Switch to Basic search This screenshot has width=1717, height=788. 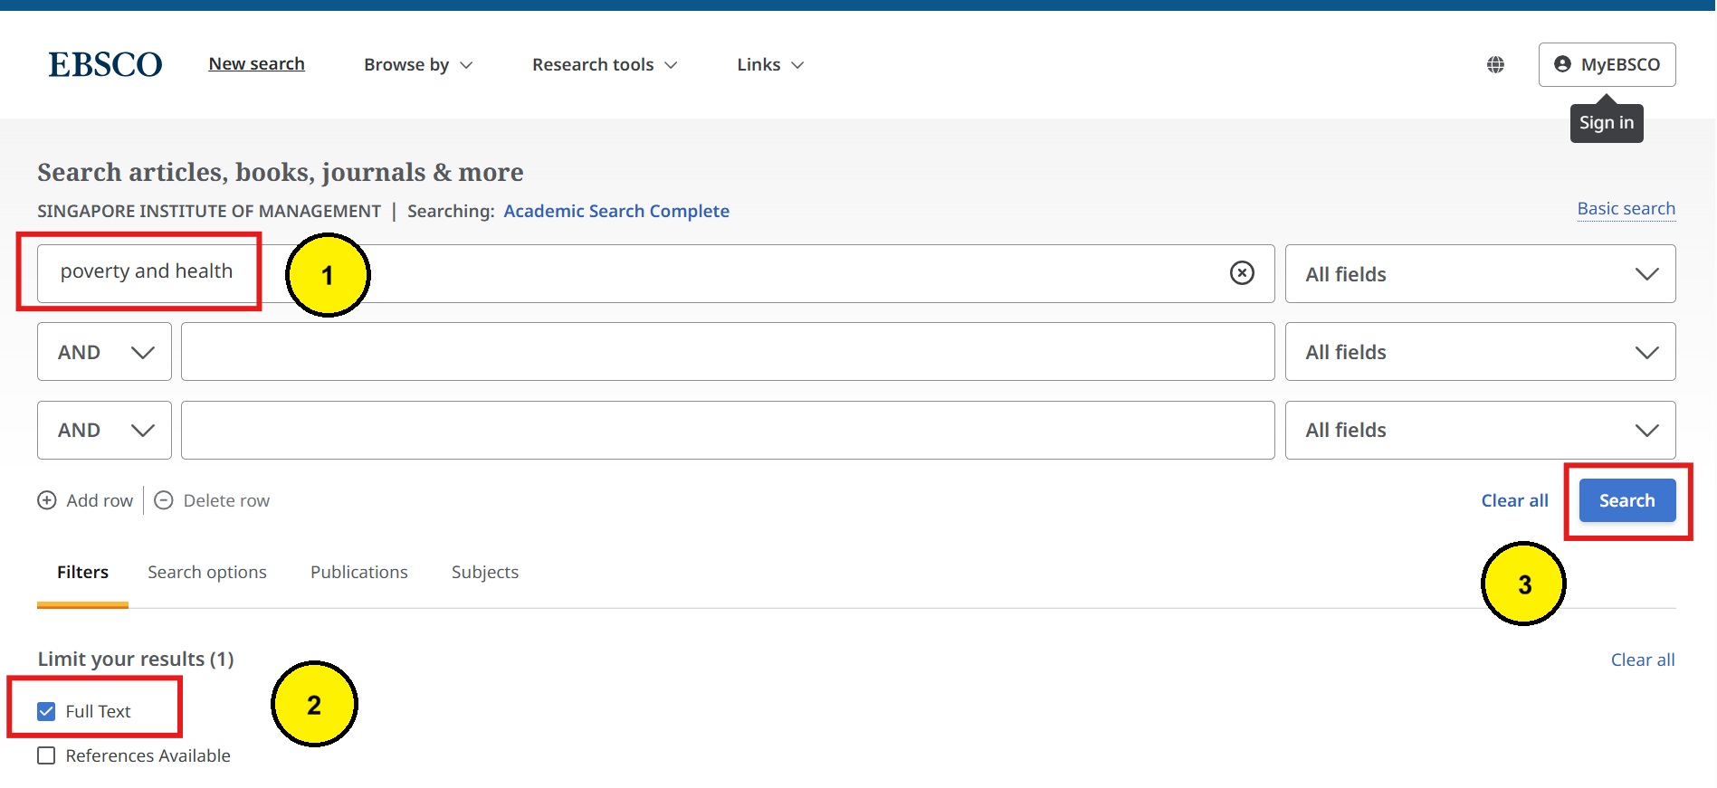tap(1626, 209)
